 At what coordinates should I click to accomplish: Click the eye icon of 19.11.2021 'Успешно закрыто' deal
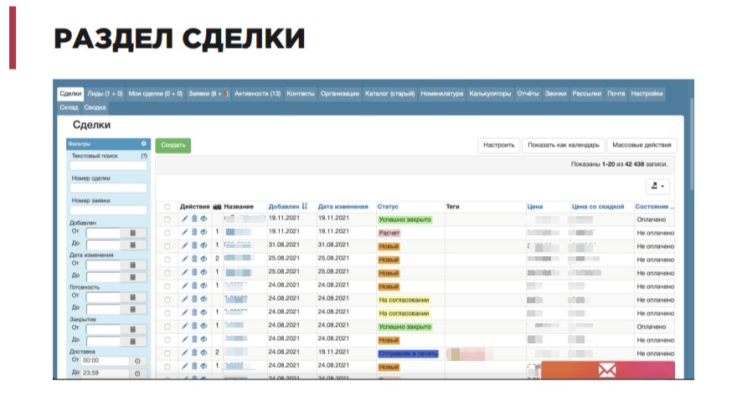(204, 219)
